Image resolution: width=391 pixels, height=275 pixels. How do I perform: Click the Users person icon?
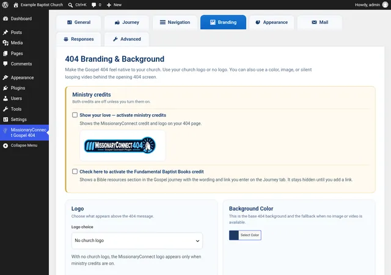(5, 98)
